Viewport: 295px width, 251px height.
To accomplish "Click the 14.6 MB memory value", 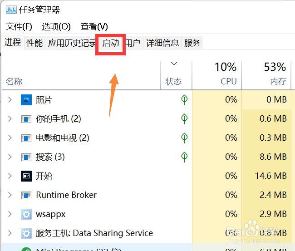I will [x=271, y=176].
